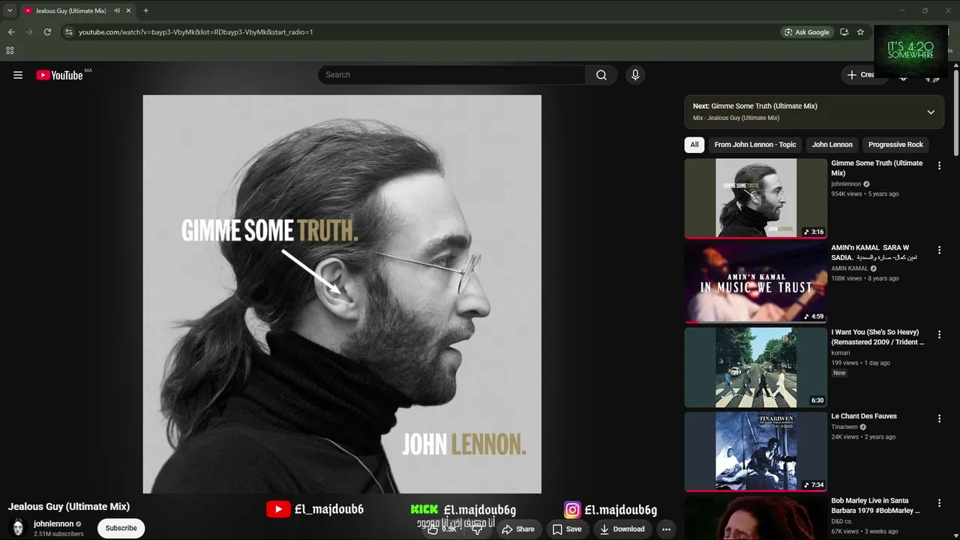Download the Jealous Guy video
This screenshot has width=960, height=540.
tap(622, 529)
